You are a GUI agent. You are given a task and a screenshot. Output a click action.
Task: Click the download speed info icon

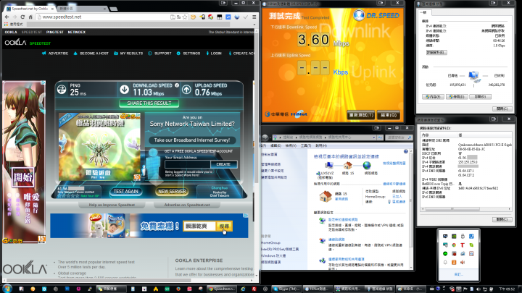pos(177,85)
